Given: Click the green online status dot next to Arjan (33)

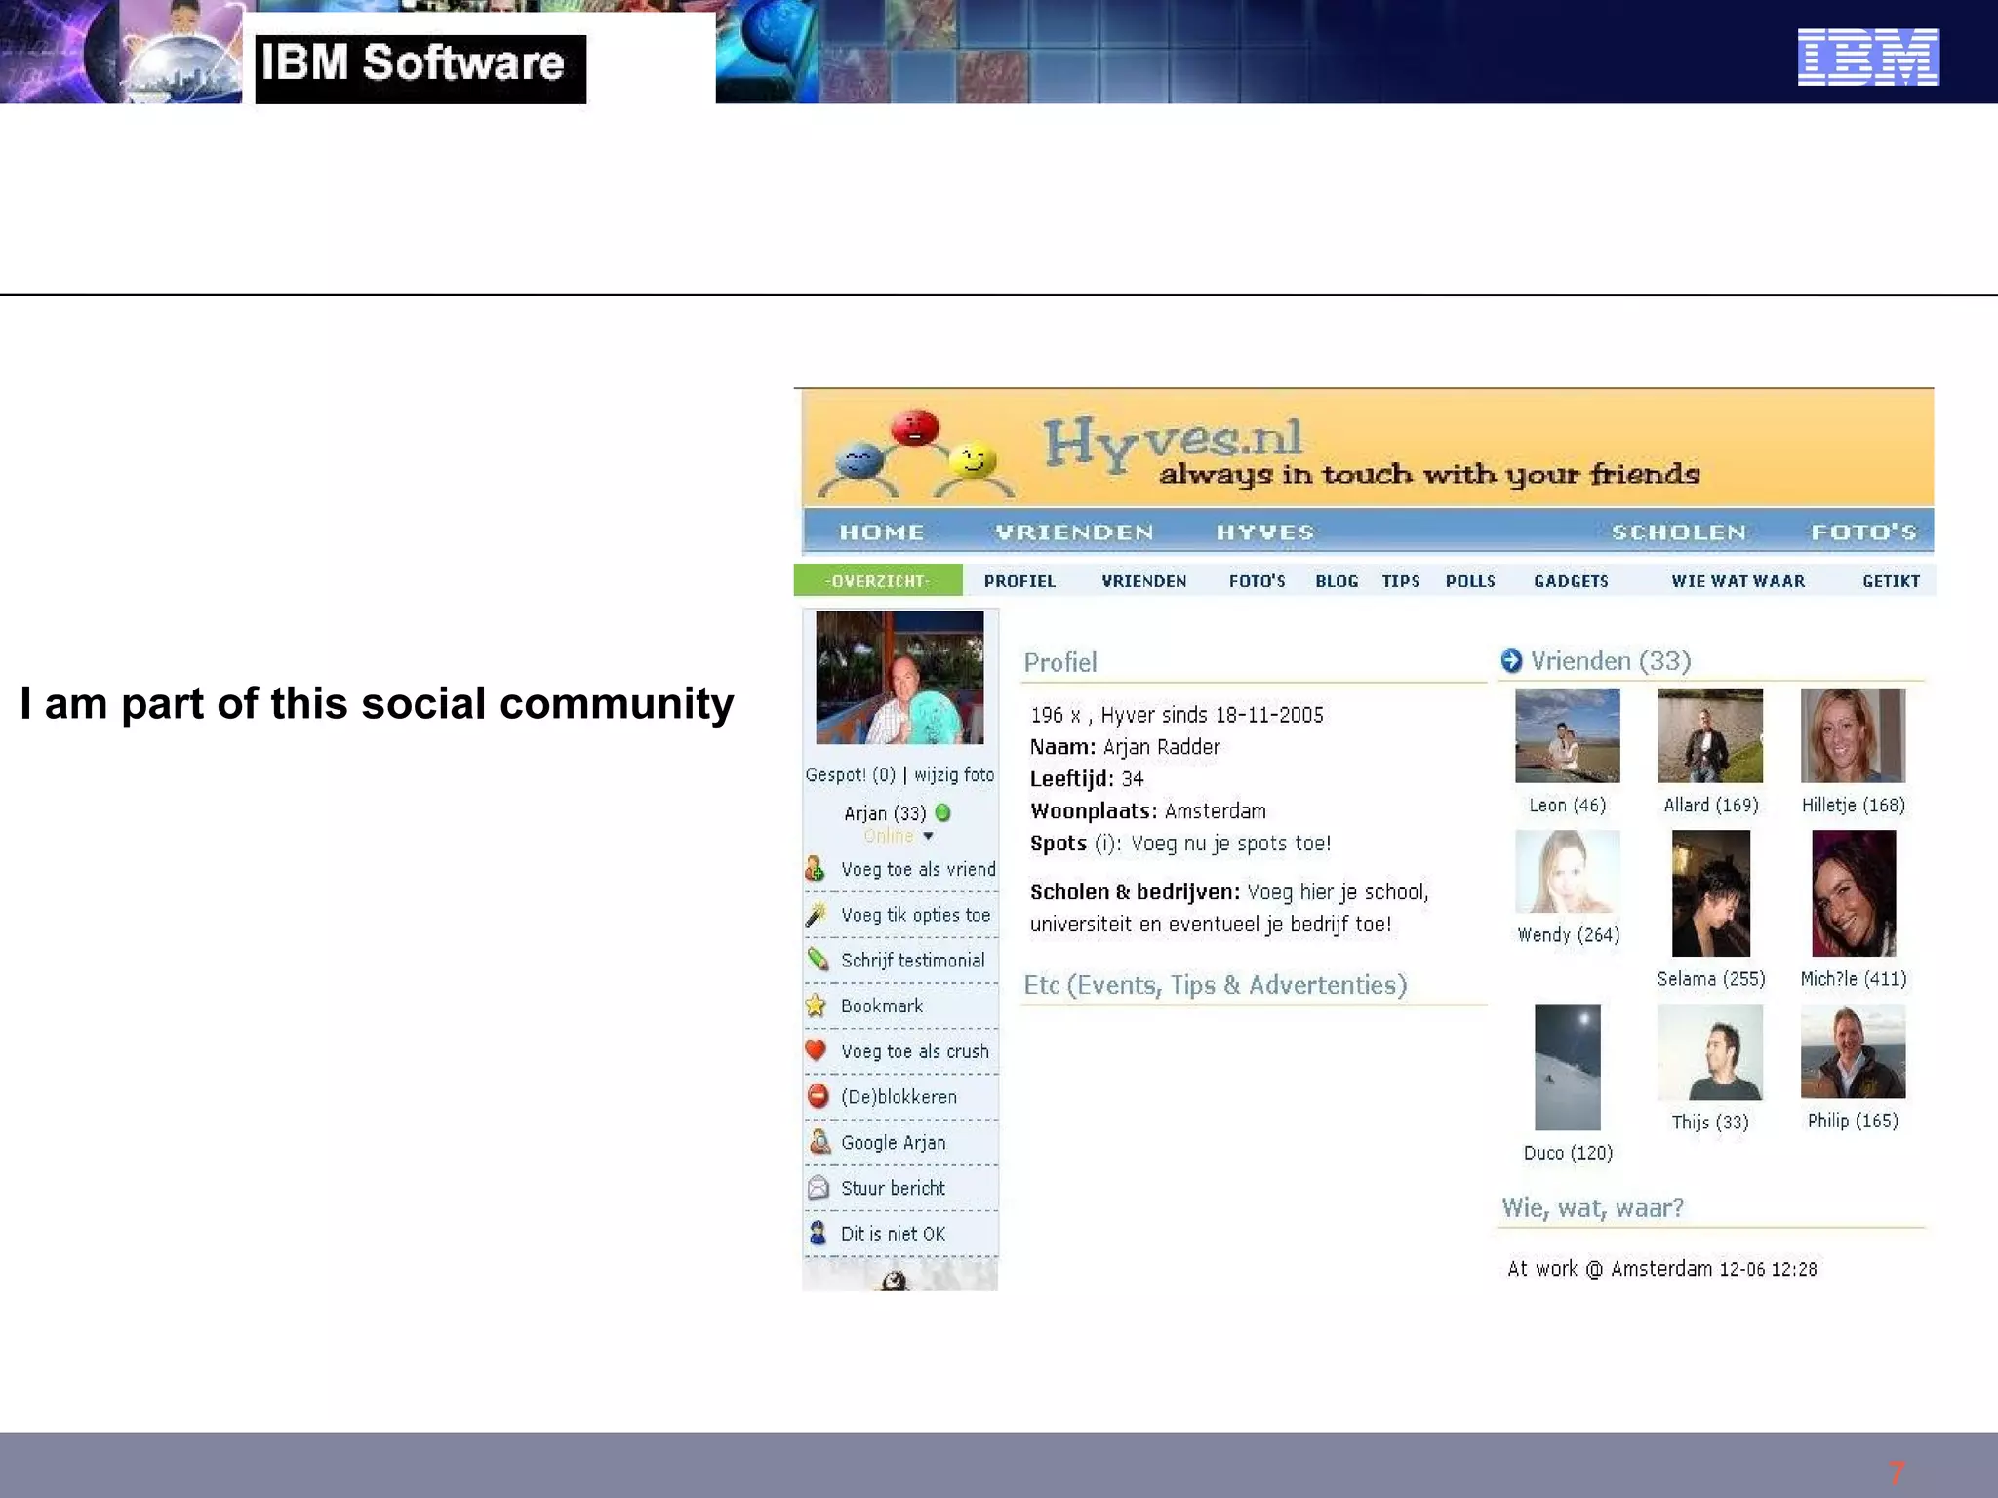Looking at the screenshot, I should 942,811.
